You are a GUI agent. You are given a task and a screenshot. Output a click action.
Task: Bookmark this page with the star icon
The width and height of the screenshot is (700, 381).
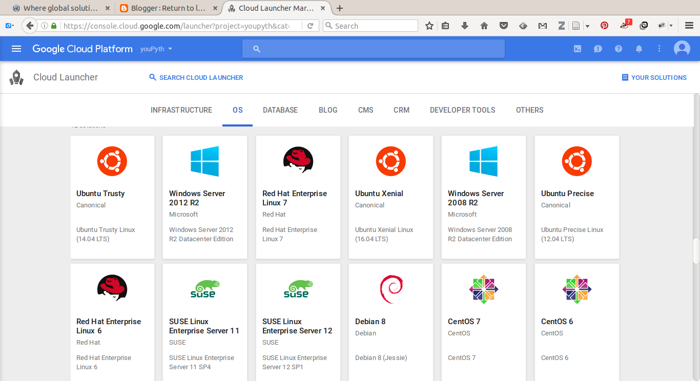click(x=429, y=26)
